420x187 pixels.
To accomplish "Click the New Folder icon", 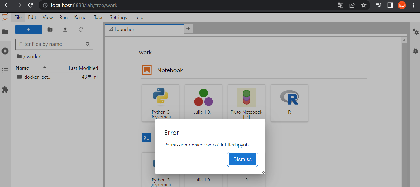I will pos(50,30).
